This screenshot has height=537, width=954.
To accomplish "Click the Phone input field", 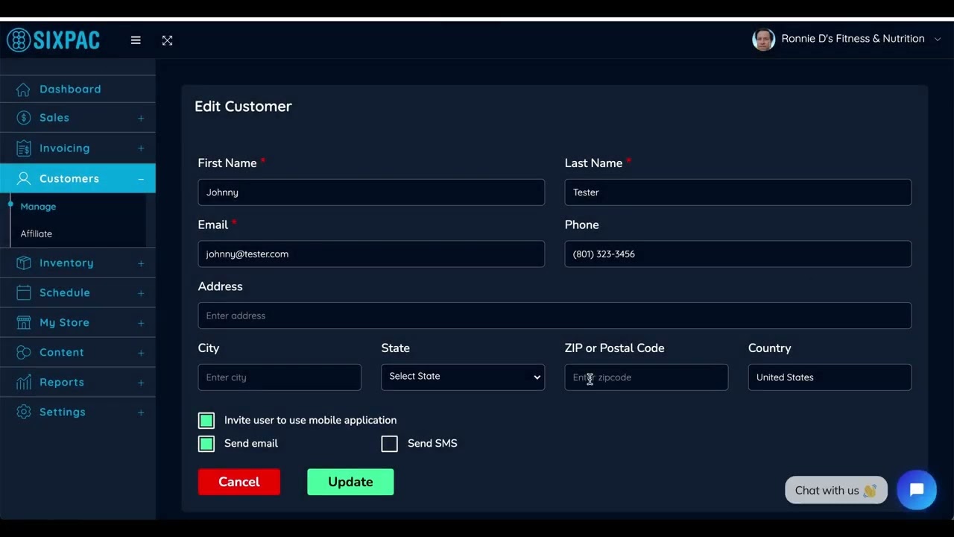I will pyautogui.click(x=738, y=254).
